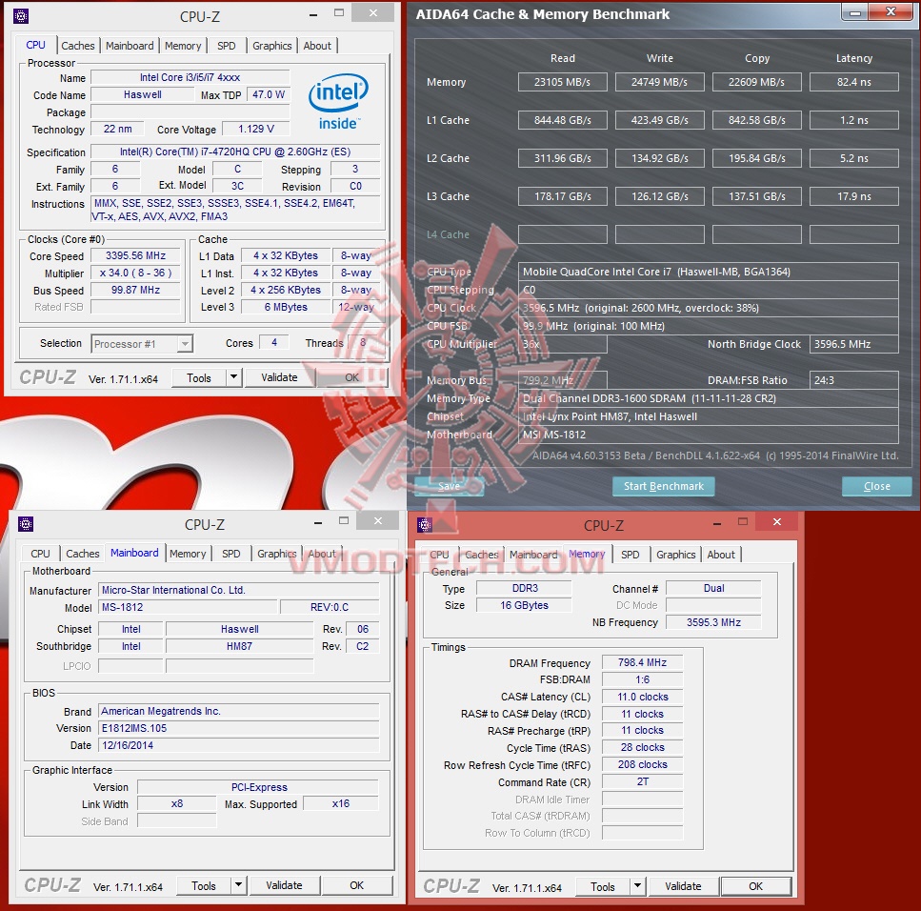Click Tools button in Memory CPU-Z window

click(603, 886)
